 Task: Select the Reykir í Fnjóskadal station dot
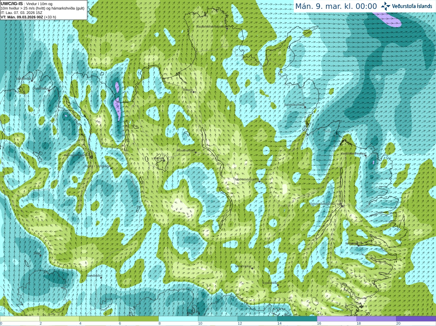(x=111, y=168)
